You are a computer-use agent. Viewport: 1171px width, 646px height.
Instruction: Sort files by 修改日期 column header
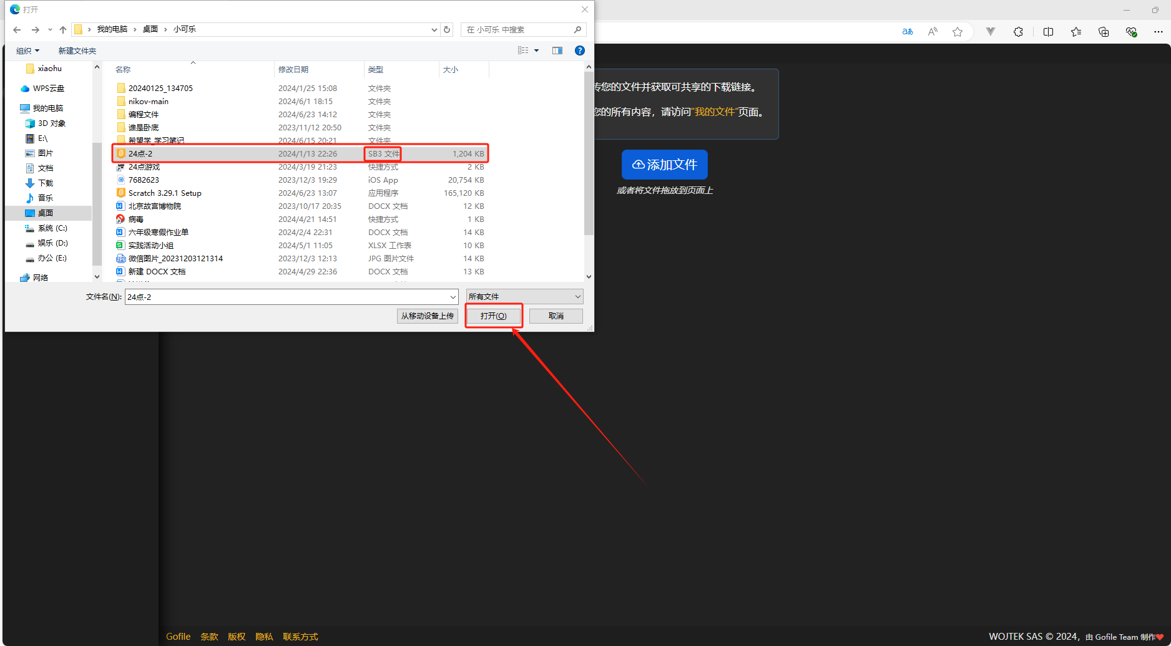[293, 69]
